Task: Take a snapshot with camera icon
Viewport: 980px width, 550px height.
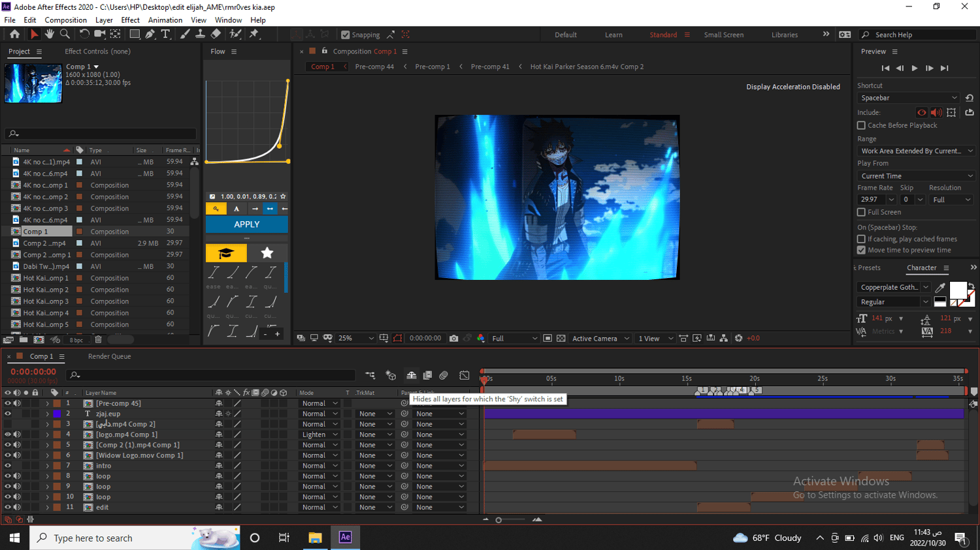Action: click(x=453, y=338)
